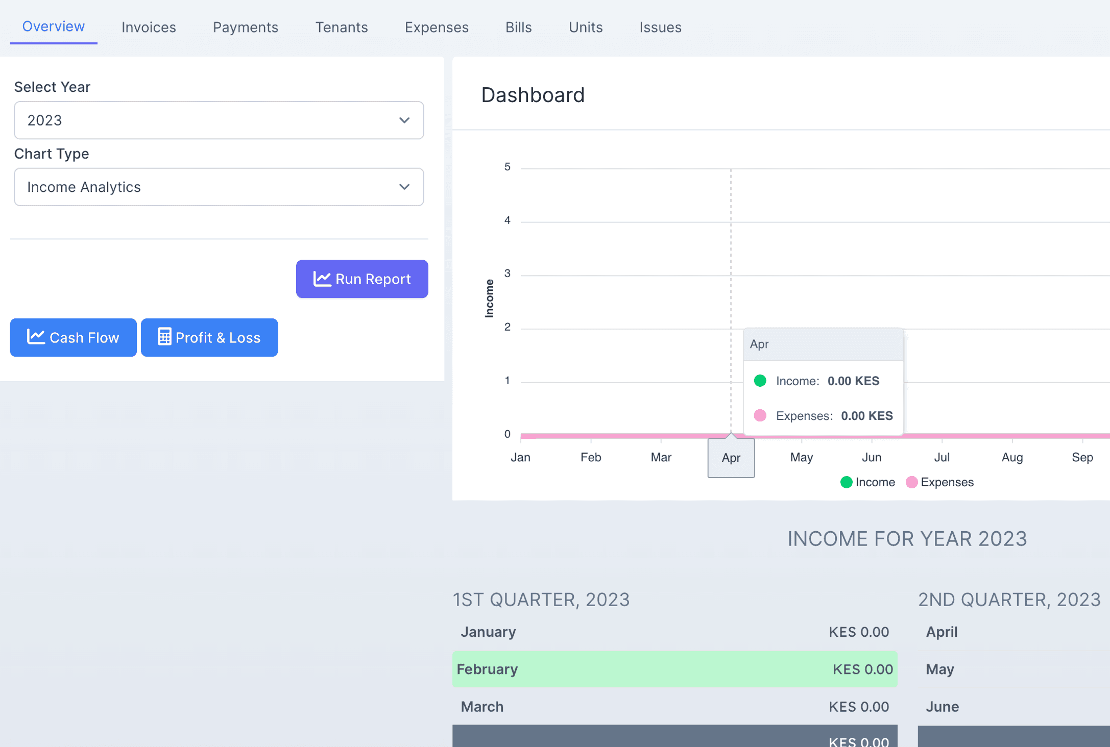
Task: Open the Issues tab
Action: pos(660,27)
